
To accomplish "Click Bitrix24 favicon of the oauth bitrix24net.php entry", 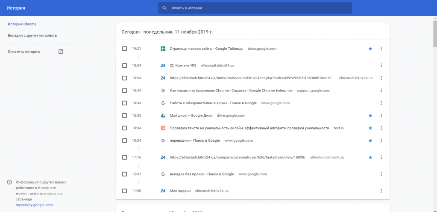I will click(x=163, y=78).
